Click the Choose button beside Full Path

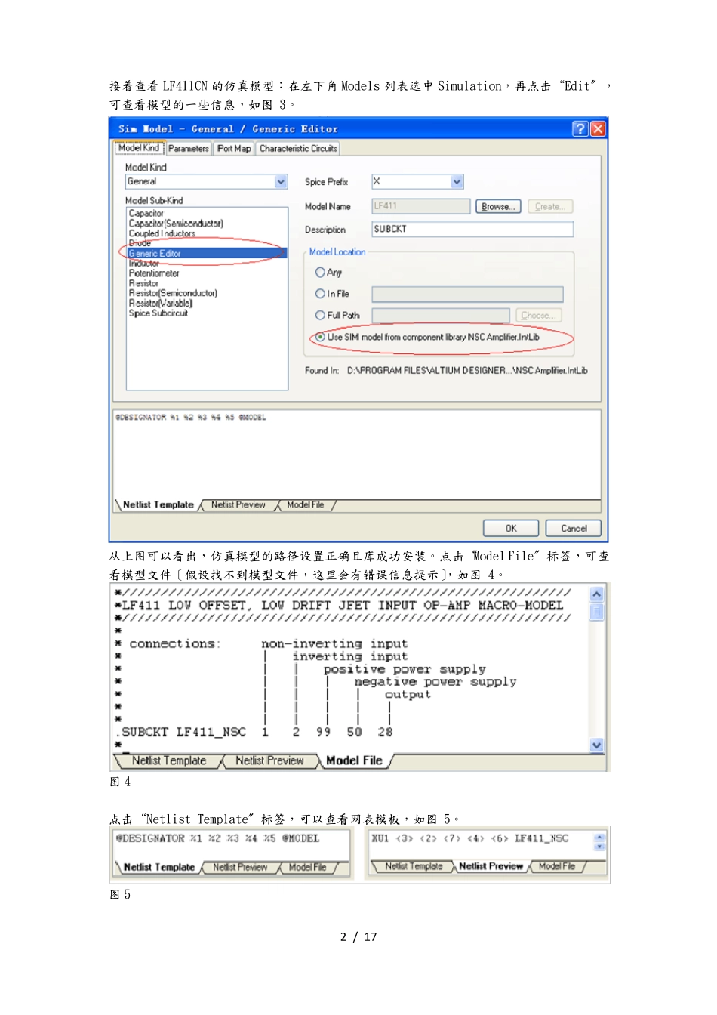pos(539,316)
